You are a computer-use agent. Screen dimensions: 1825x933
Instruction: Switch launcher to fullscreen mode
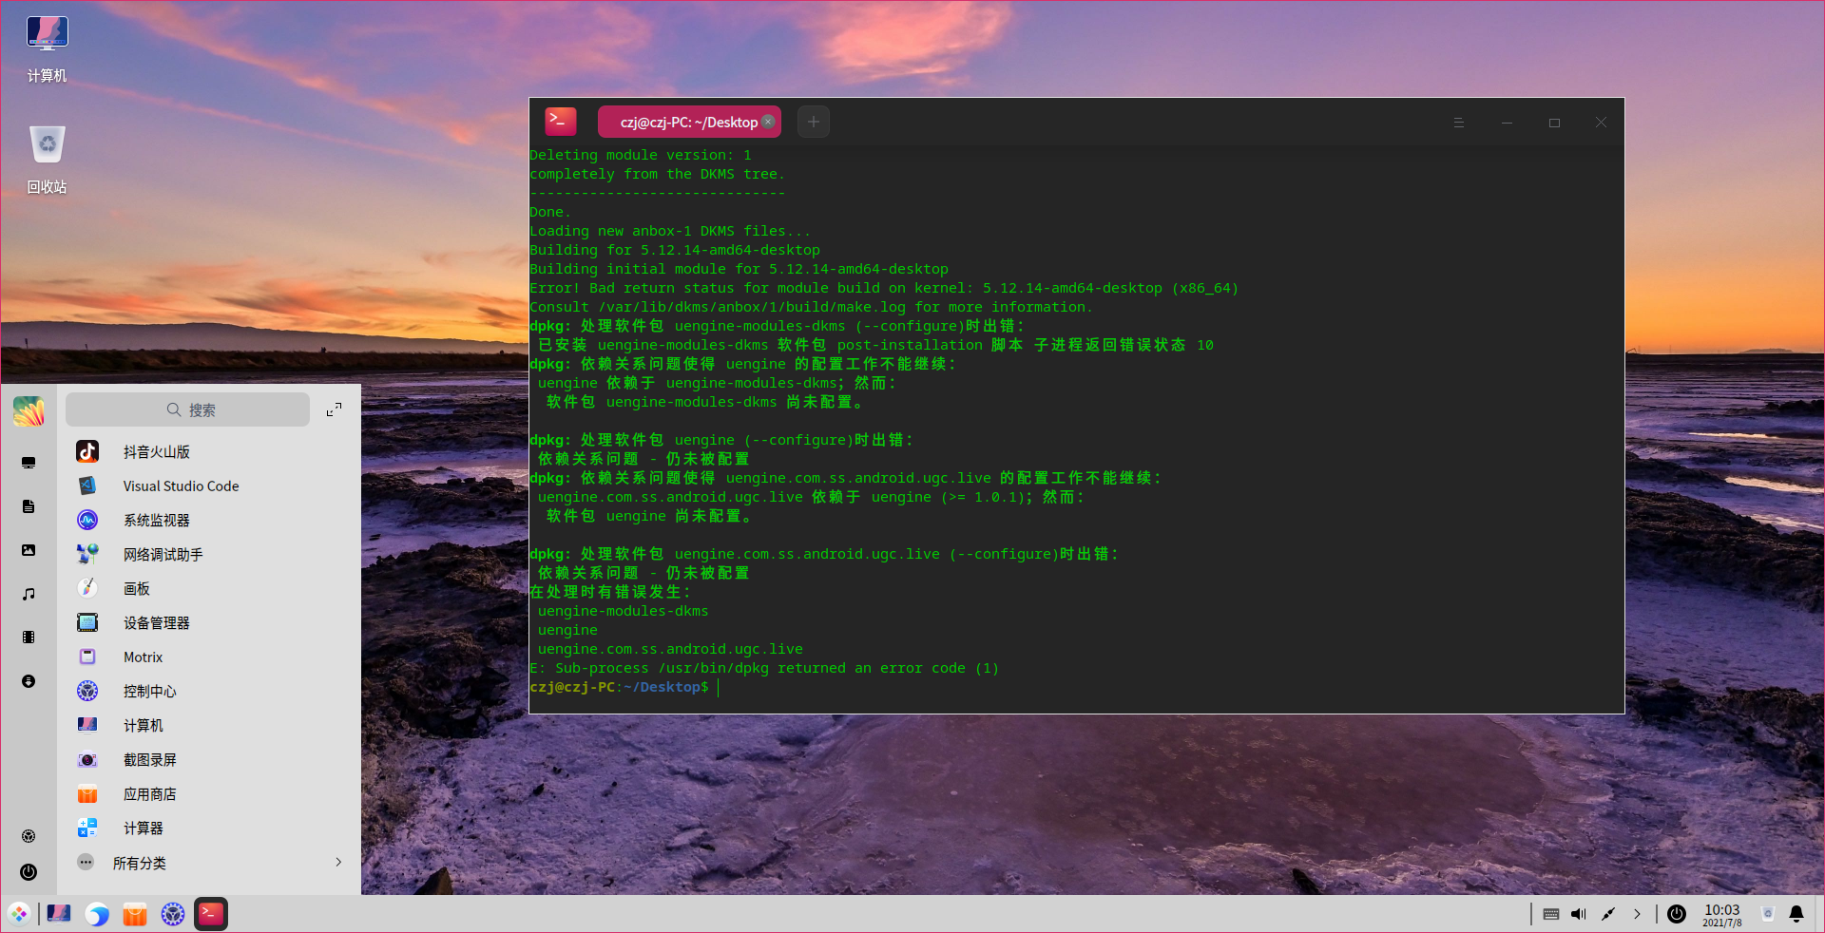coord(334,409)
